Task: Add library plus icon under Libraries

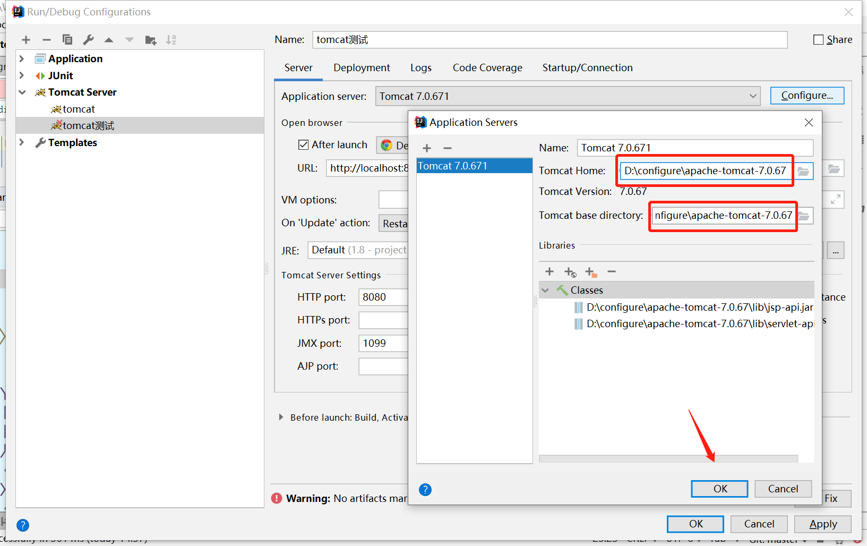Action: 550,272
